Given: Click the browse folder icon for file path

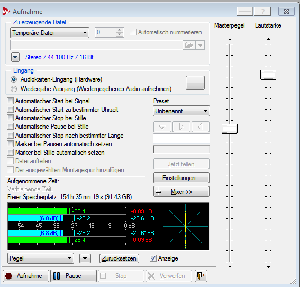Looking at the screenshot, I should coord(189,45).
